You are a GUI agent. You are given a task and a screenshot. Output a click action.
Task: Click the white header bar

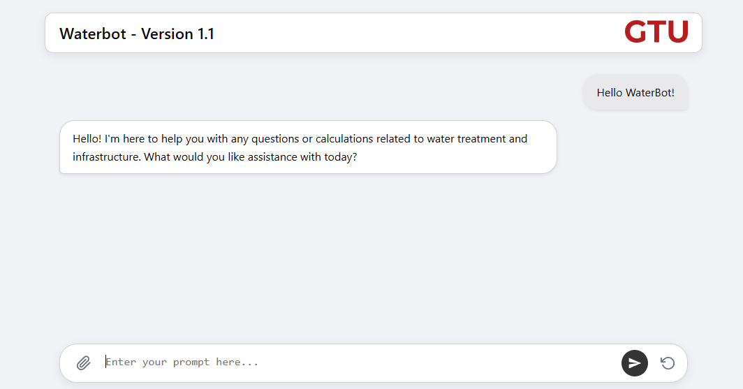tap(419, 33)
